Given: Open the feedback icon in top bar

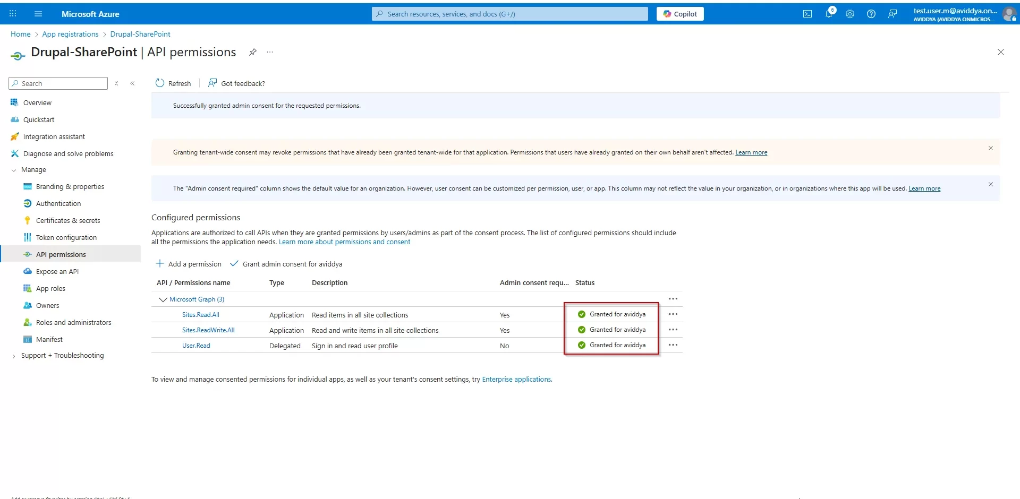Looking at the screenshot, I should (x=892, y=14).
